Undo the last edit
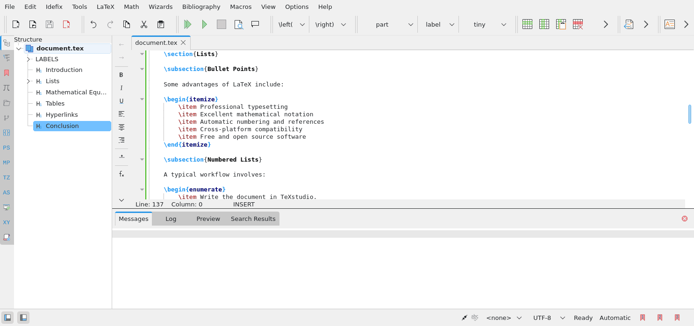The image size is (694, 326). pos(93,24)
